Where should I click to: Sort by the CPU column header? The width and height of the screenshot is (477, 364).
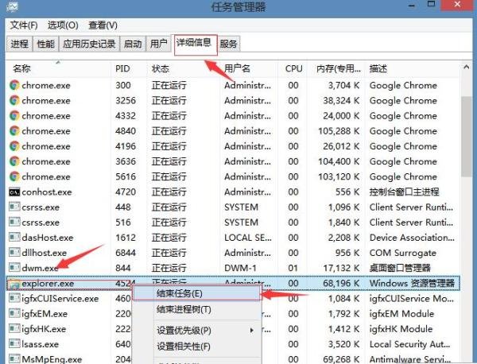pos(293,68)
